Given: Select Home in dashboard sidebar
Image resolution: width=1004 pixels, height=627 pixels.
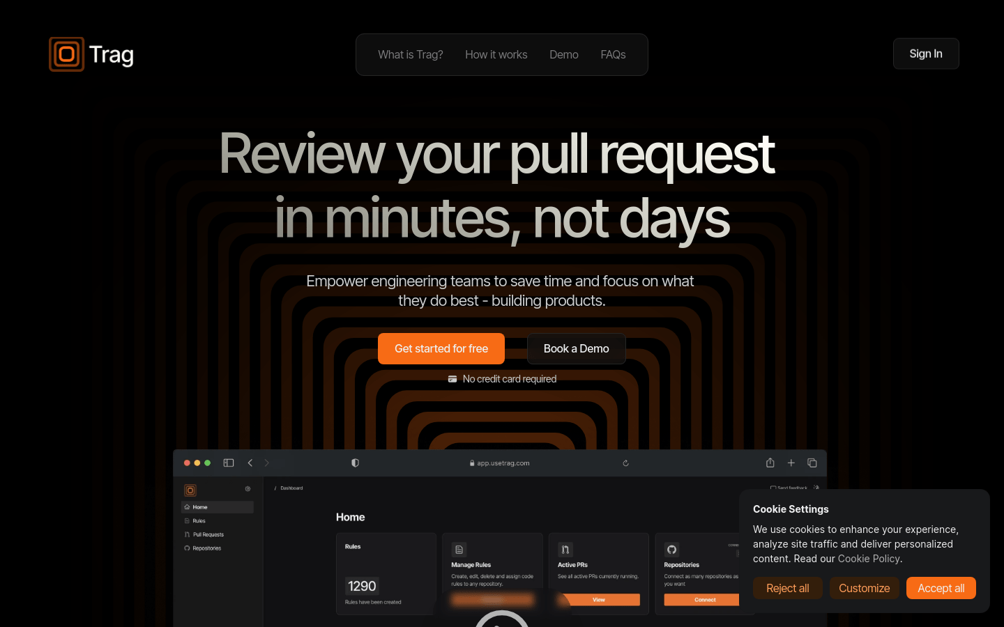Looking at the screenshot, I should (x=217, y=507).
